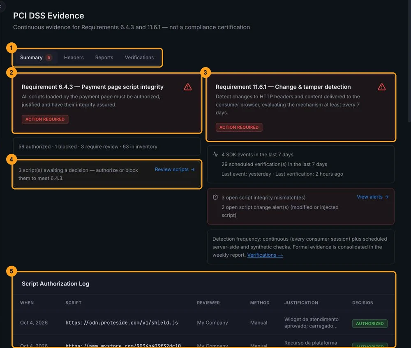Click the Widget de atendimento justification text
Image resolution: width=411 pixels, height=348 pixels.
coord(312,322)
